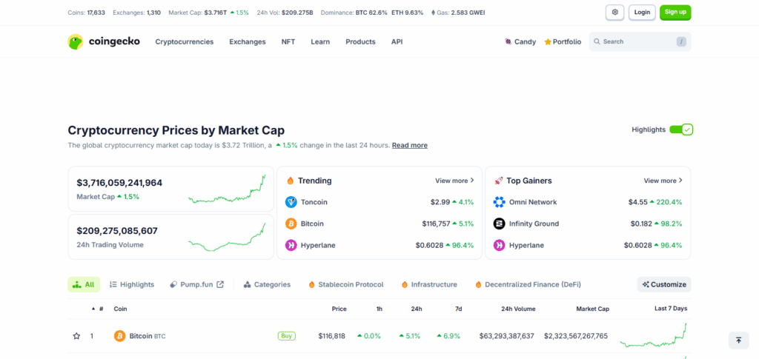Select the All tab

84,284
